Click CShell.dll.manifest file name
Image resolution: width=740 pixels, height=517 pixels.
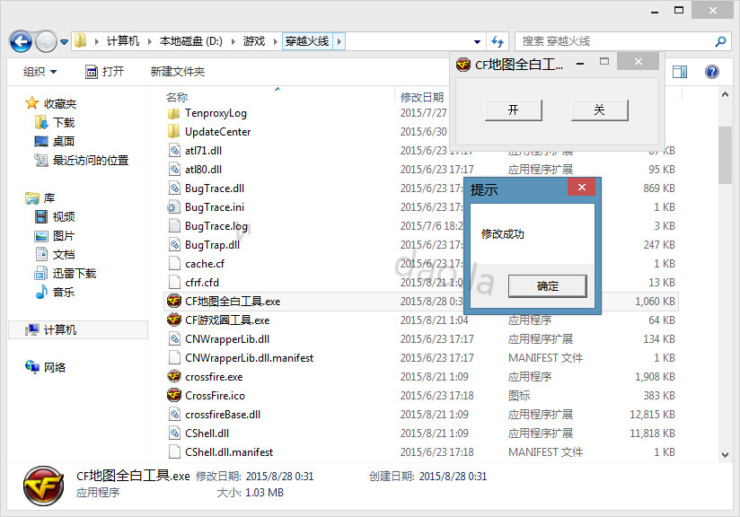(x=229, y=451)
